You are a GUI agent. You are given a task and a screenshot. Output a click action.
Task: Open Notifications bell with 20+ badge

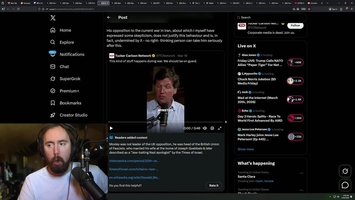[x=53, y=54]
